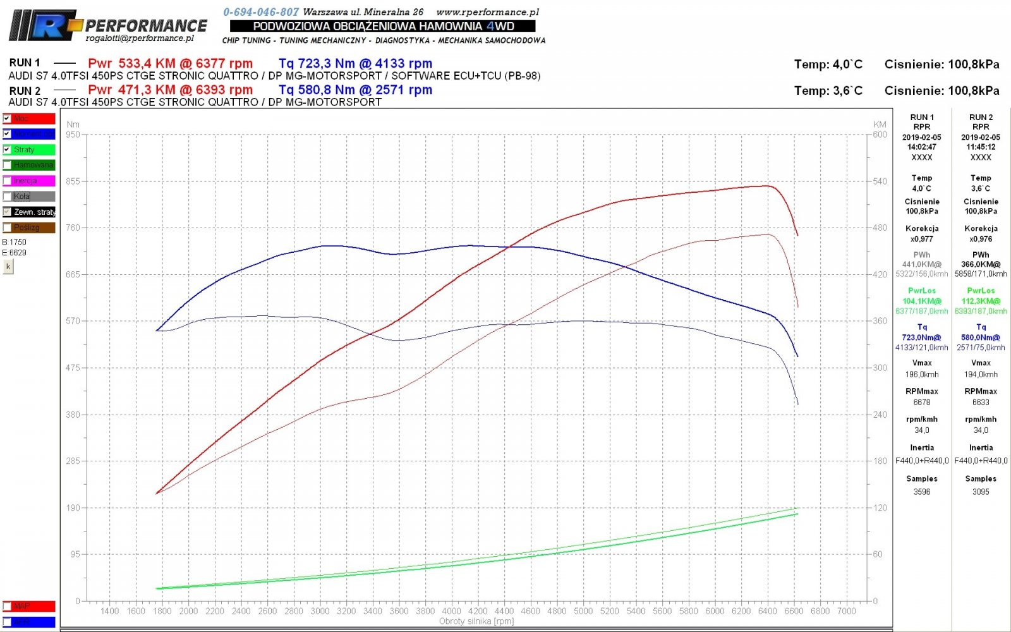The image size is (1011, 632).
Task: Click the RPMmax 6678 value
Action: (x=922, y=402)
